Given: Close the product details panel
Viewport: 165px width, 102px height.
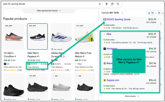Looking at the screenshot, I should 163,13.
